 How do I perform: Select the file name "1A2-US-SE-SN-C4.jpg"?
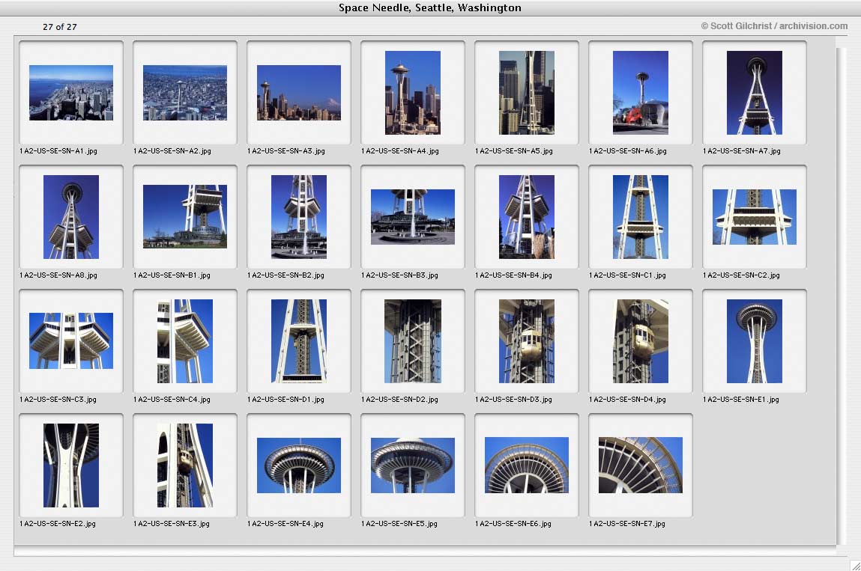coord(172,400)
